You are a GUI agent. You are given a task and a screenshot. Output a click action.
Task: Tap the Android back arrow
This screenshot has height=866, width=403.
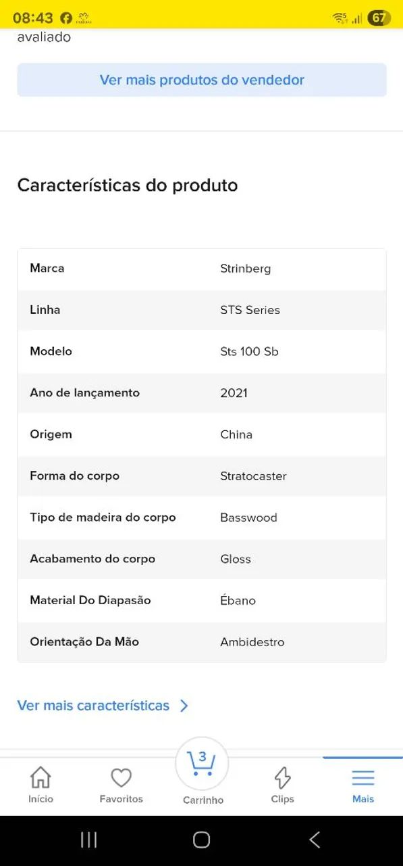tap(315, 840)
